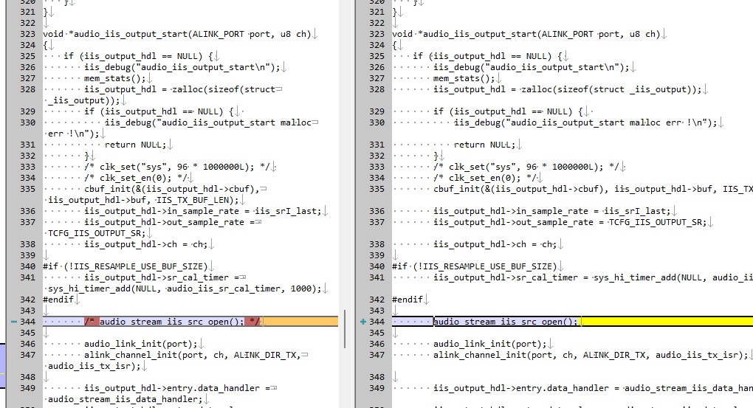Click wrapped _iis_output)); continuation in left pane
The width and height of the screenshot is (753, 408).
[84, 100]
